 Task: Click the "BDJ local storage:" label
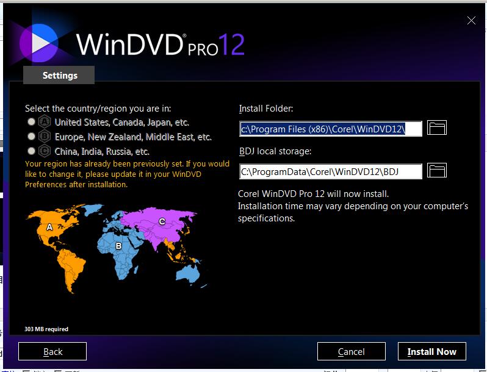point(275,151)
